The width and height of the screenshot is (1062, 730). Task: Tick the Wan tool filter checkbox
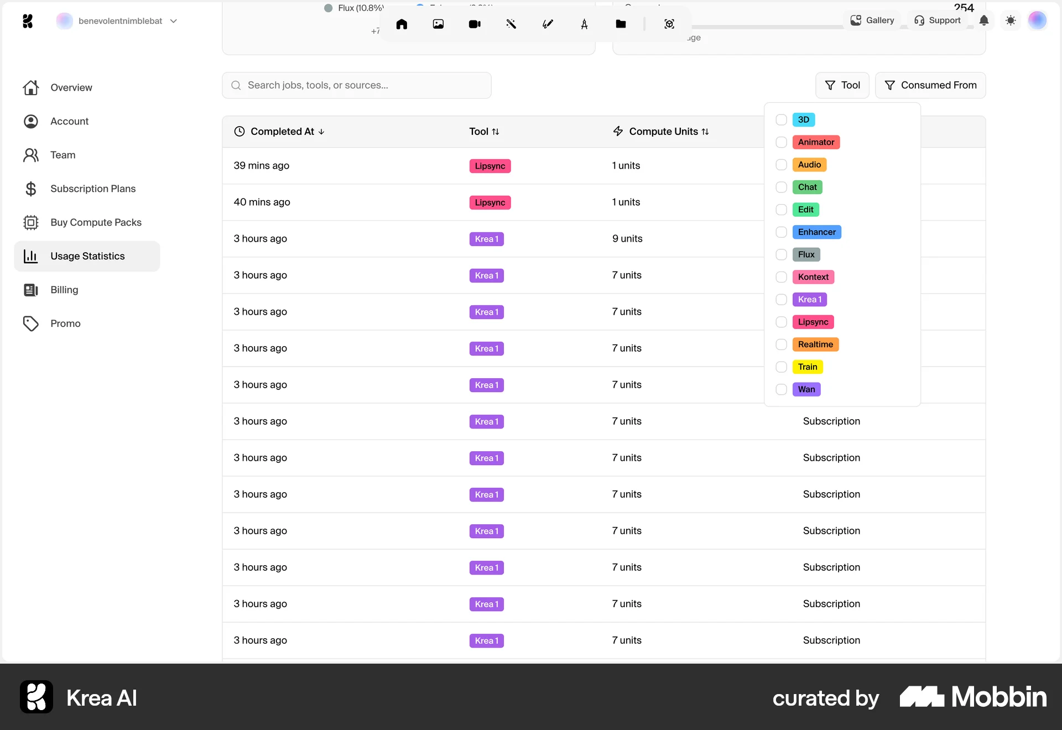click(x=781, y=389)
